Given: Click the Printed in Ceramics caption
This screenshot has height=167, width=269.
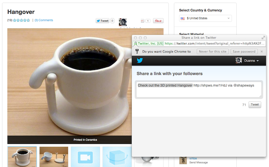Looking at the screenshot, I should tap(85, 140).
